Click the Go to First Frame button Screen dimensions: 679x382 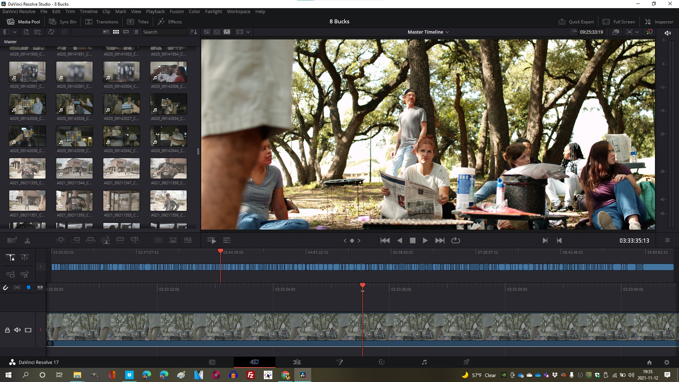(x=385, y=241)
